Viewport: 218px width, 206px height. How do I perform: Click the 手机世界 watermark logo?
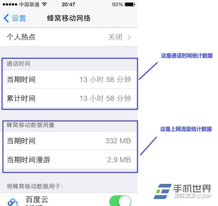pyautogui.click(x=183, y=192)
